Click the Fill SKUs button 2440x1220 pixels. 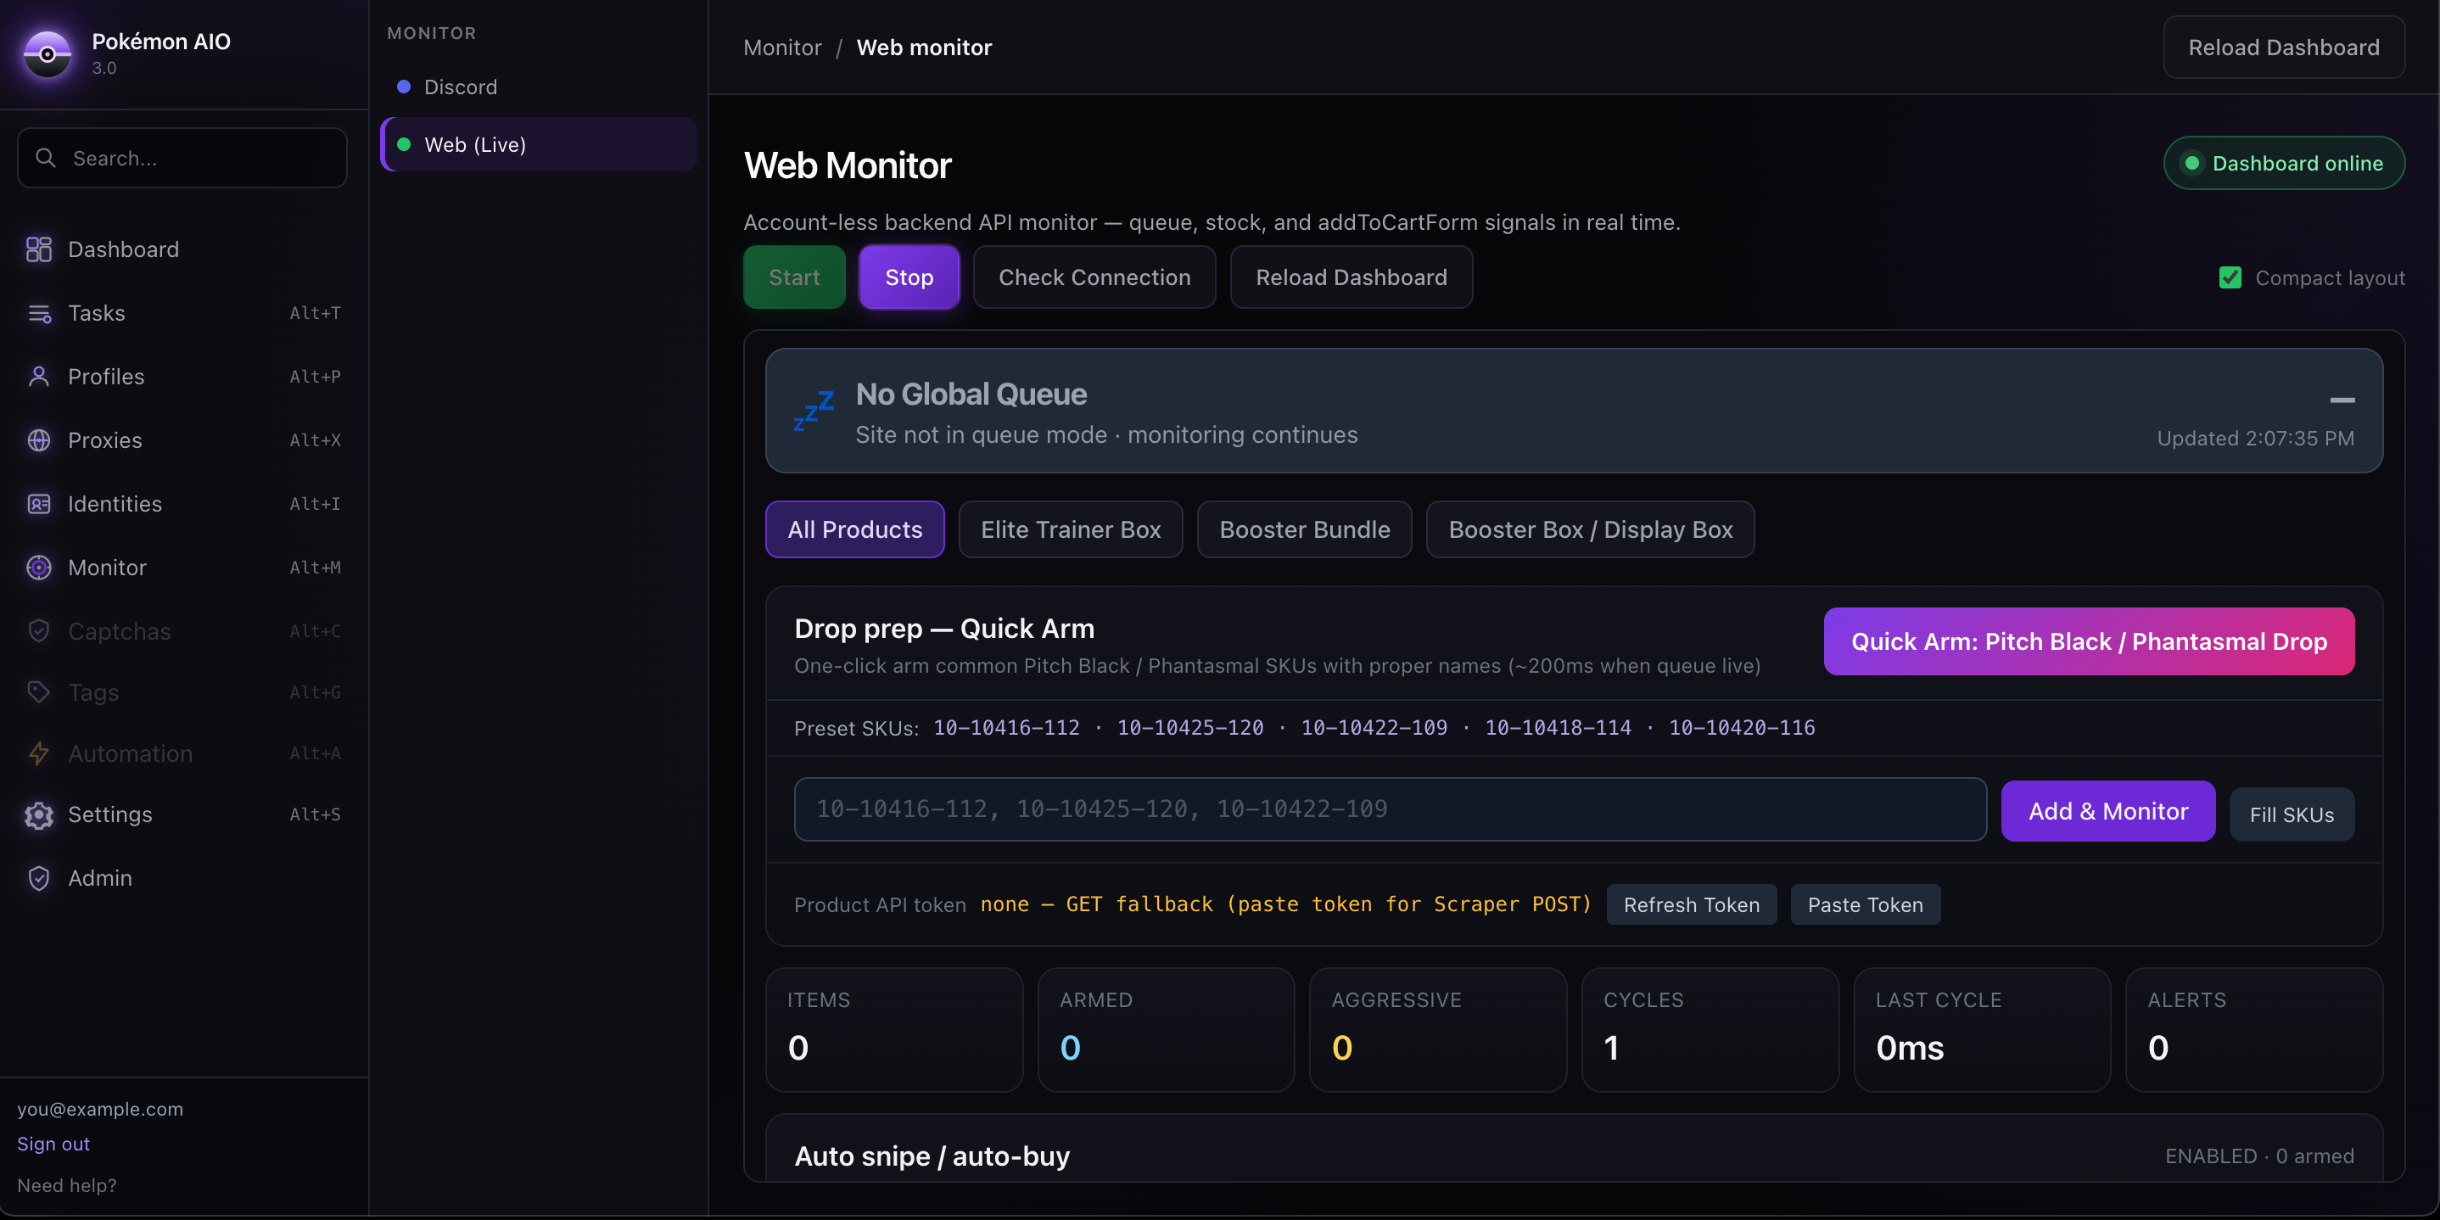pos(2292,814)
